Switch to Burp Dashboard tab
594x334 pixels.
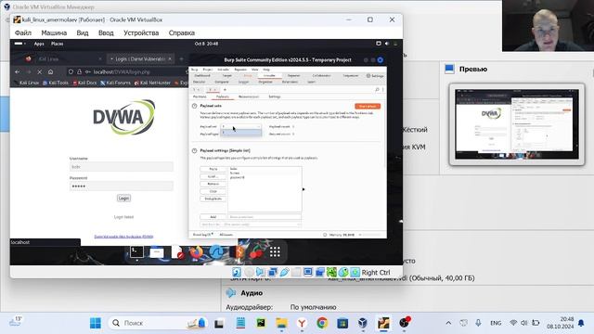[202, 76]
